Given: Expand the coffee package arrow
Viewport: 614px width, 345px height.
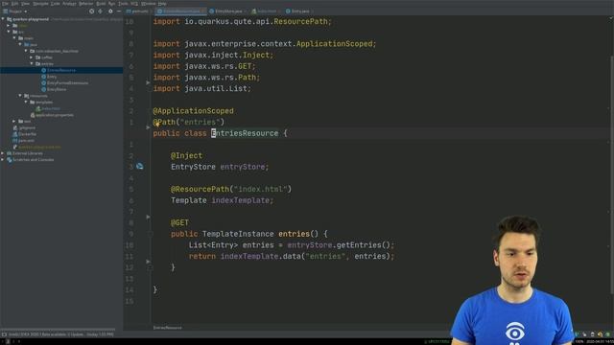Looking at the screenshot, I should (x=32, y=57).
